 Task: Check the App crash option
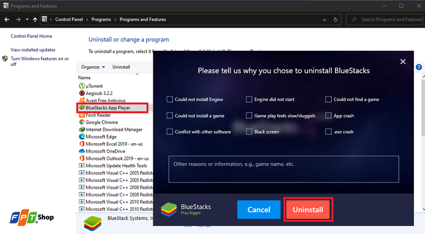click(x=328, y=116)
